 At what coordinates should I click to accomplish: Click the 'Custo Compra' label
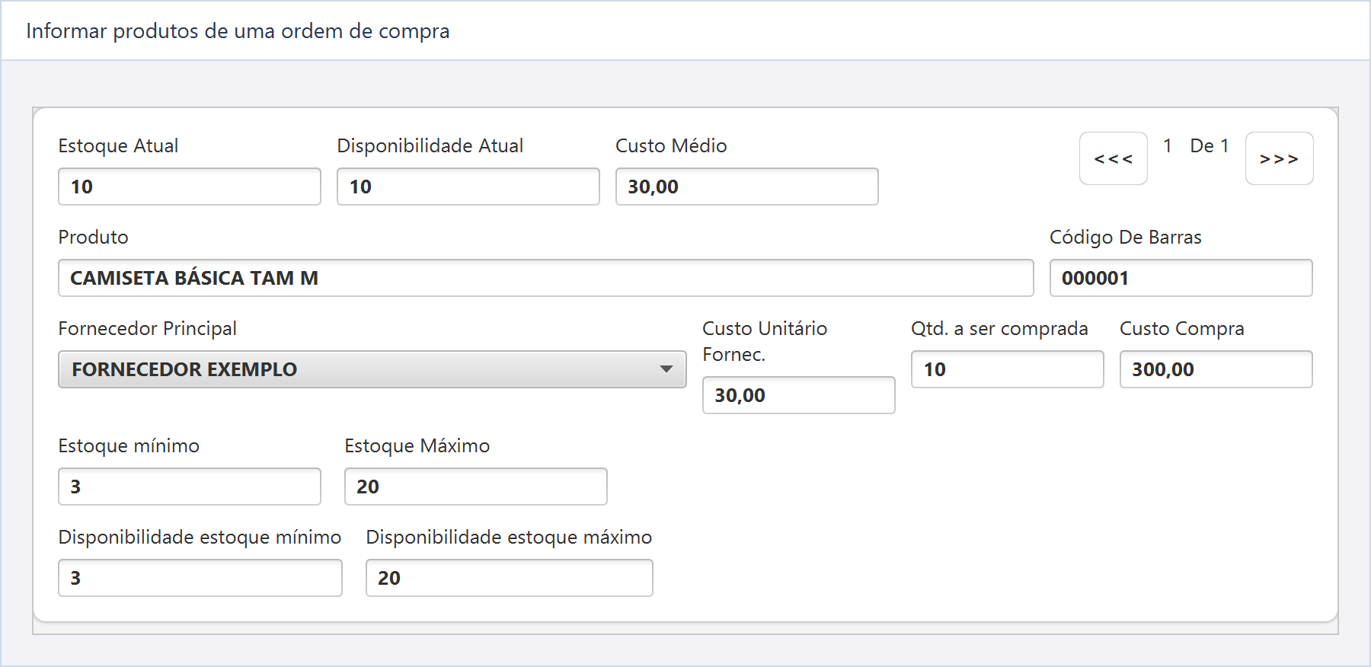1182,329
